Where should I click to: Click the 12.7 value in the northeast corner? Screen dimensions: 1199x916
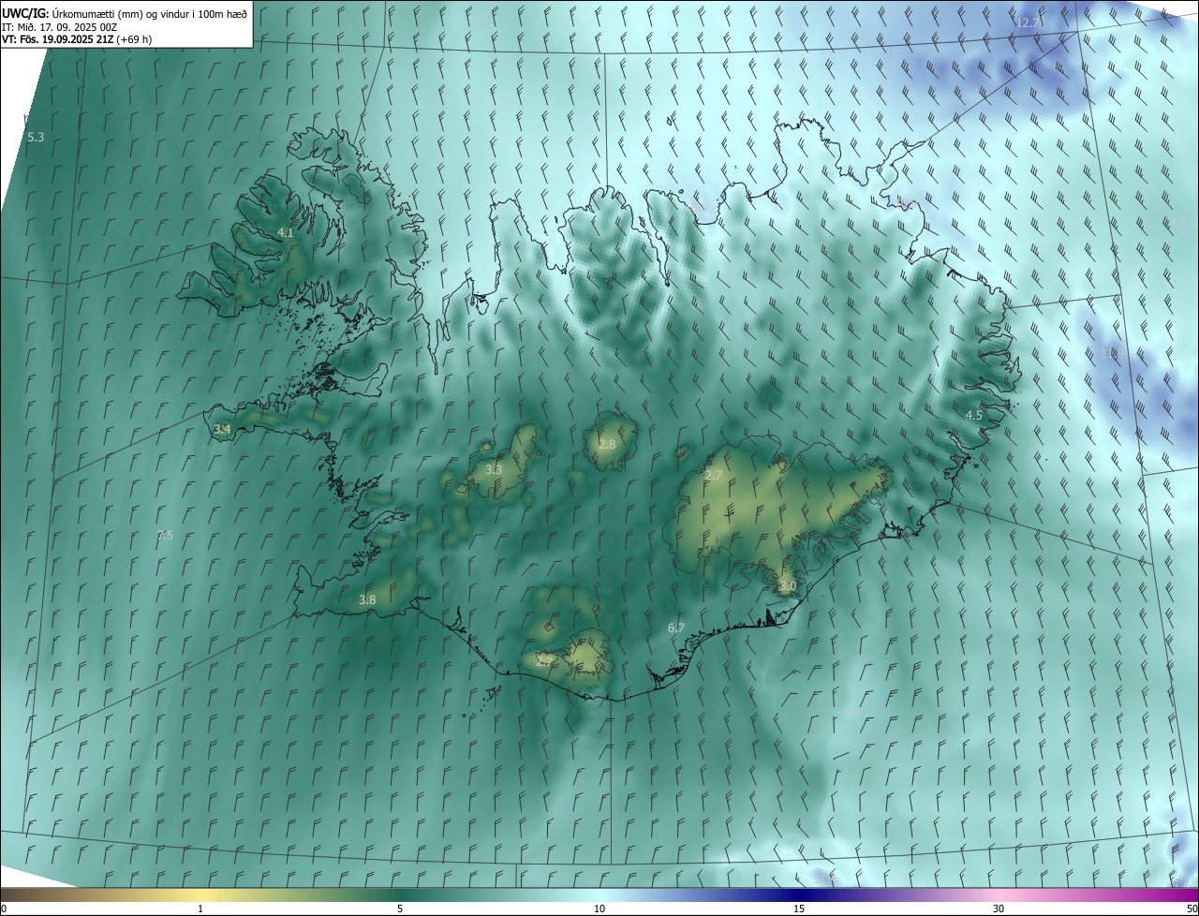(1029, 22)
